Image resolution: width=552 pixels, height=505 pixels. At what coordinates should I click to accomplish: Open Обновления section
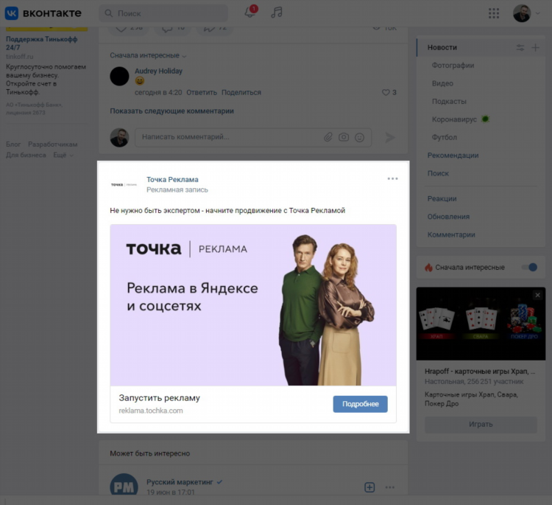(x=448, y=217)
